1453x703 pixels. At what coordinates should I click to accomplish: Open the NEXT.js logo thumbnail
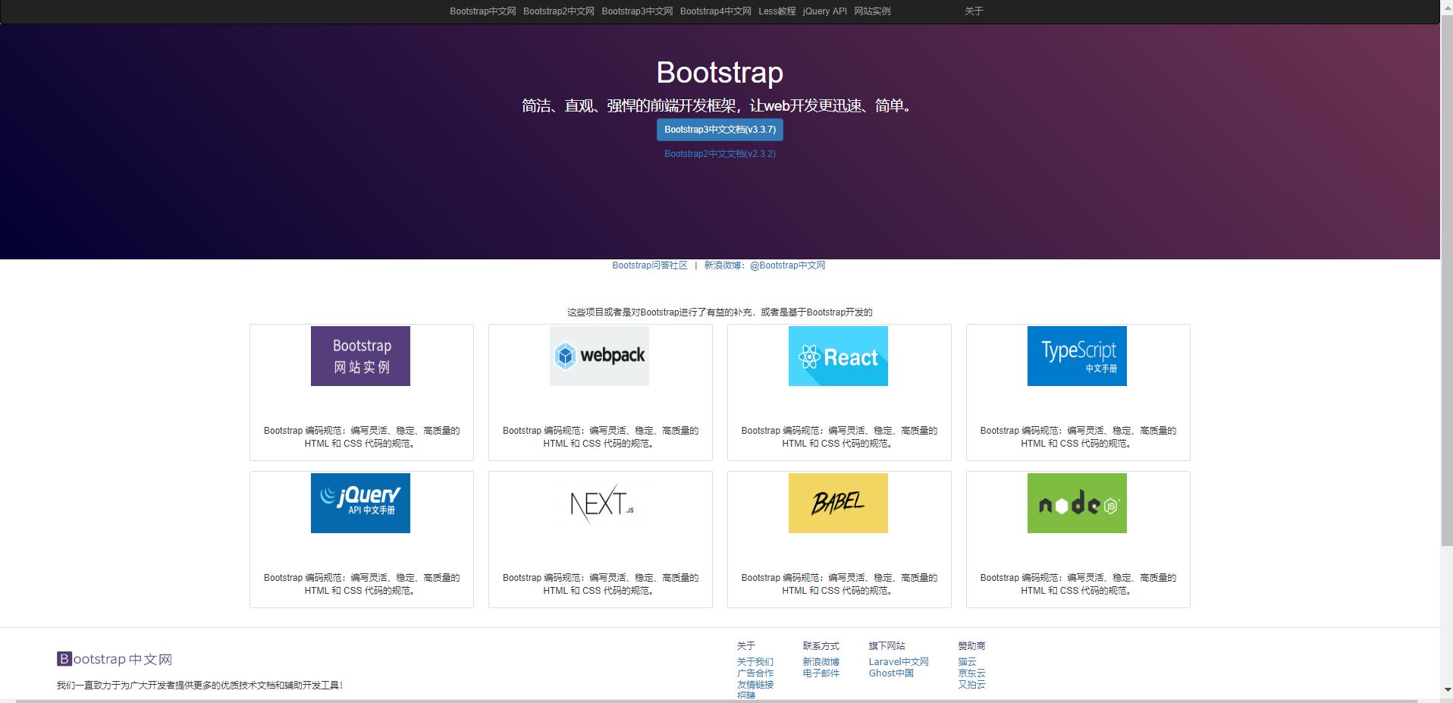click(599, 503)
